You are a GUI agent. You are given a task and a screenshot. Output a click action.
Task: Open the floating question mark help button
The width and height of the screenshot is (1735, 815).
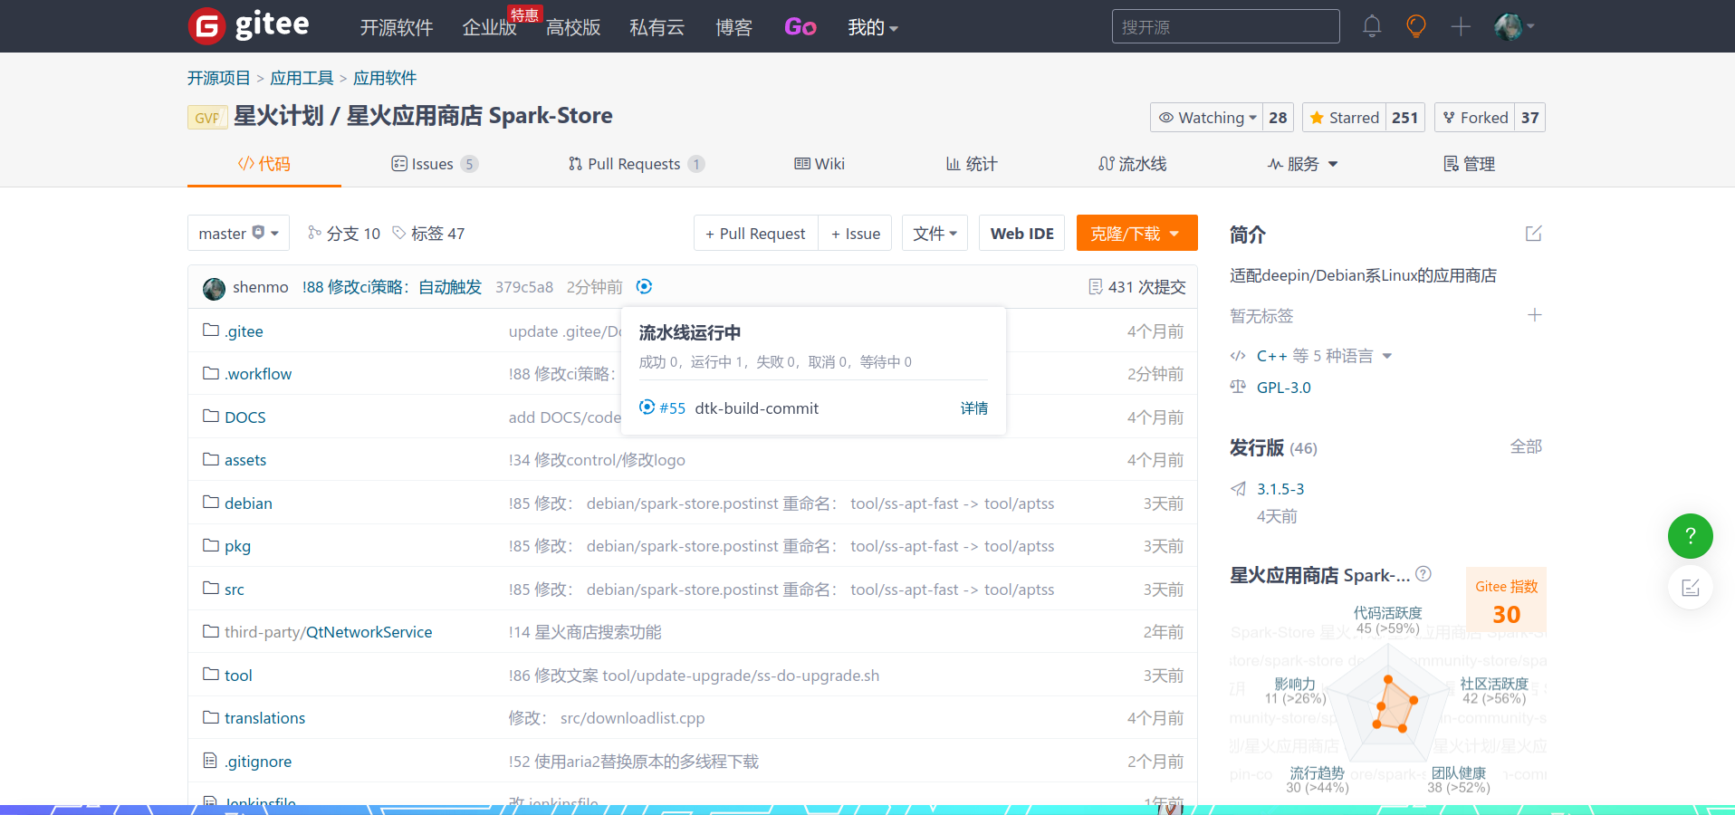(1689, 536)
